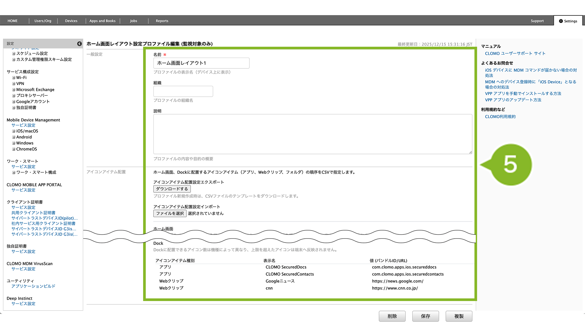
Task: Open the Devices menu tab
Action: coord(71,21)
